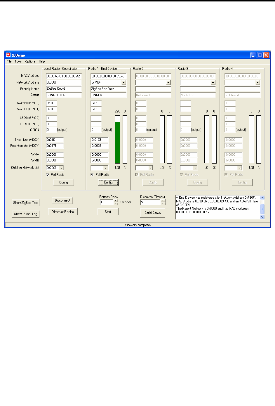Open the File menu
275x406 pixels.
click(x=9, y=61)
